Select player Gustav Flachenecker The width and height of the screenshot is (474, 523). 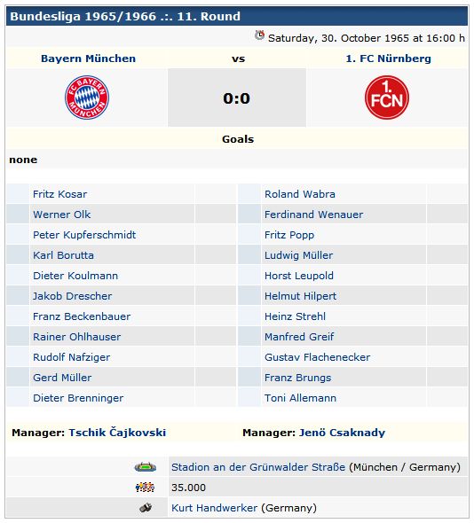pyautogui.click(x=318, y=357)
